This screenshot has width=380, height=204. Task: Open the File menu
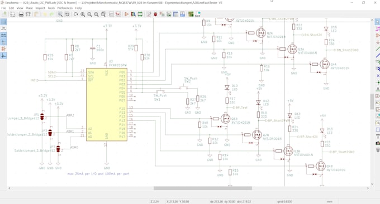[x=4, y=8]
